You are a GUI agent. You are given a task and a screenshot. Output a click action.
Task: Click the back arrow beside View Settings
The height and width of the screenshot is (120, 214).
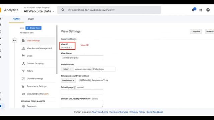(14, 40)
